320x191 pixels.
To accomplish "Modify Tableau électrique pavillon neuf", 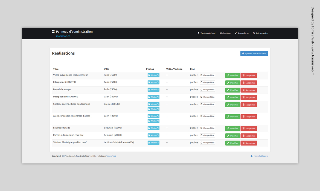I will (x=232, y=143).
